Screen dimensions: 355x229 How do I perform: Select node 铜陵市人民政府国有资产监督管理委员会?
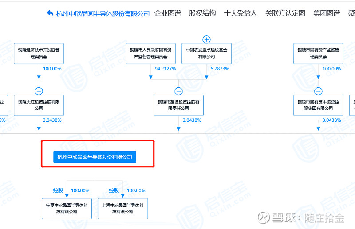pyautogui.click(x=150, y=54)
